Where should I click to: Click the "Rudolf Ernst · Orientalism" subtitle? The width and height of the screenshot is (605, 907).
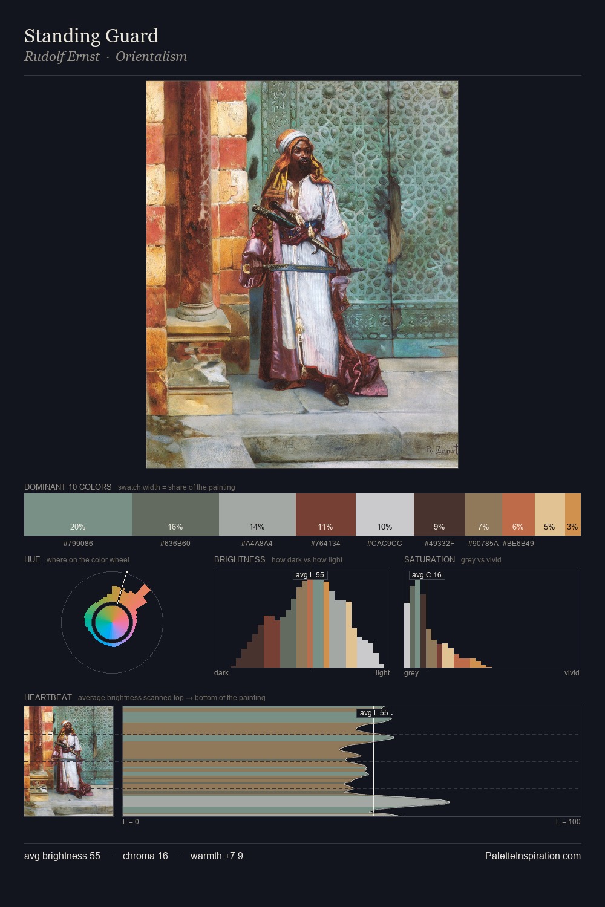pyautogui.click(x=105, y=57)
